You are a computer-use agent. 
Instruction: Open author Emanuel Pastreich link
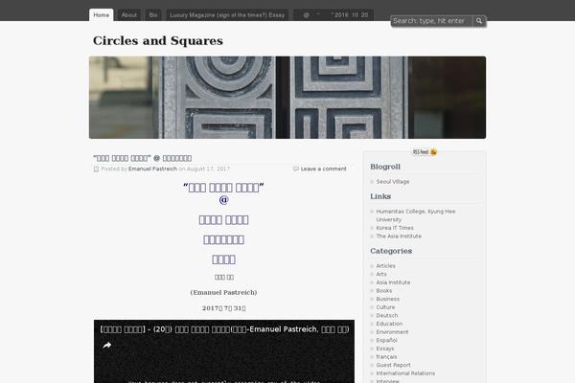152,169
